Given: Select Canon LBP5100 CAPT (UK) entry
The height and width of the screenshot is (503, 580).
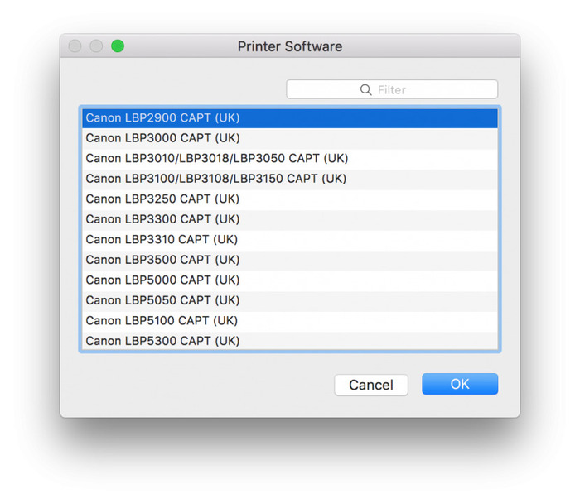Looking at the screenshot, I should pyautogui.click(x=290, y=321).
